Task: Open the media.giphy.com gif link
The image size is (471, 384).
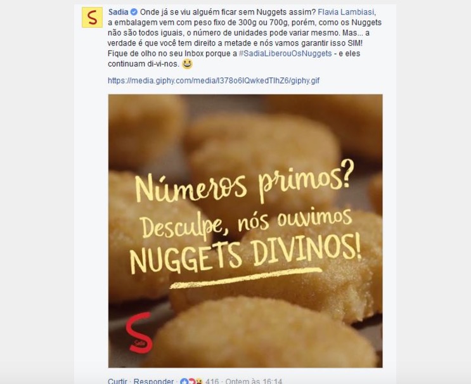Action: click(214, 80)
